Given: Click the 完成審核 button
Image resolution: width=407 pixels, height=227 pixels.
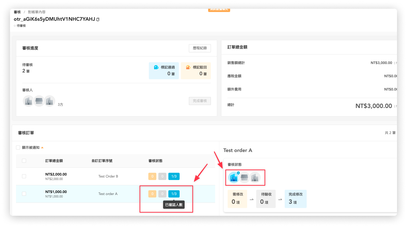Looking at the screenshot, I should (200, 101).
